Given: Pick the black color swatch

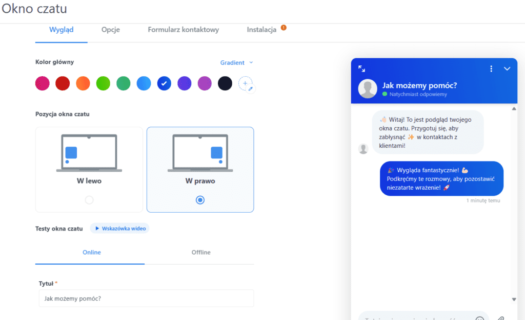Looking at the screenshot, I should (225, 83).
